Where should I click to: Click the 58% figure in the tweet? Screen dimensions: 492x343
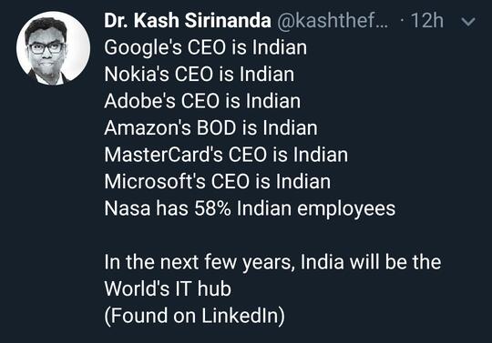212,208
